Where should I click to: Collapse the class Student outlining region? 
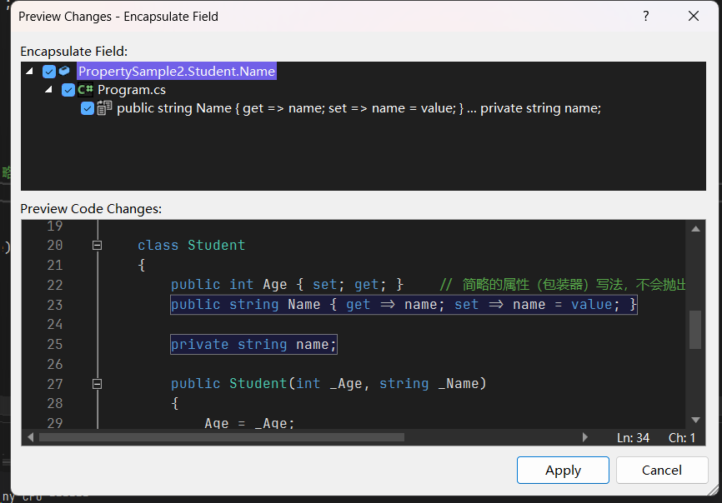point(97,246)
